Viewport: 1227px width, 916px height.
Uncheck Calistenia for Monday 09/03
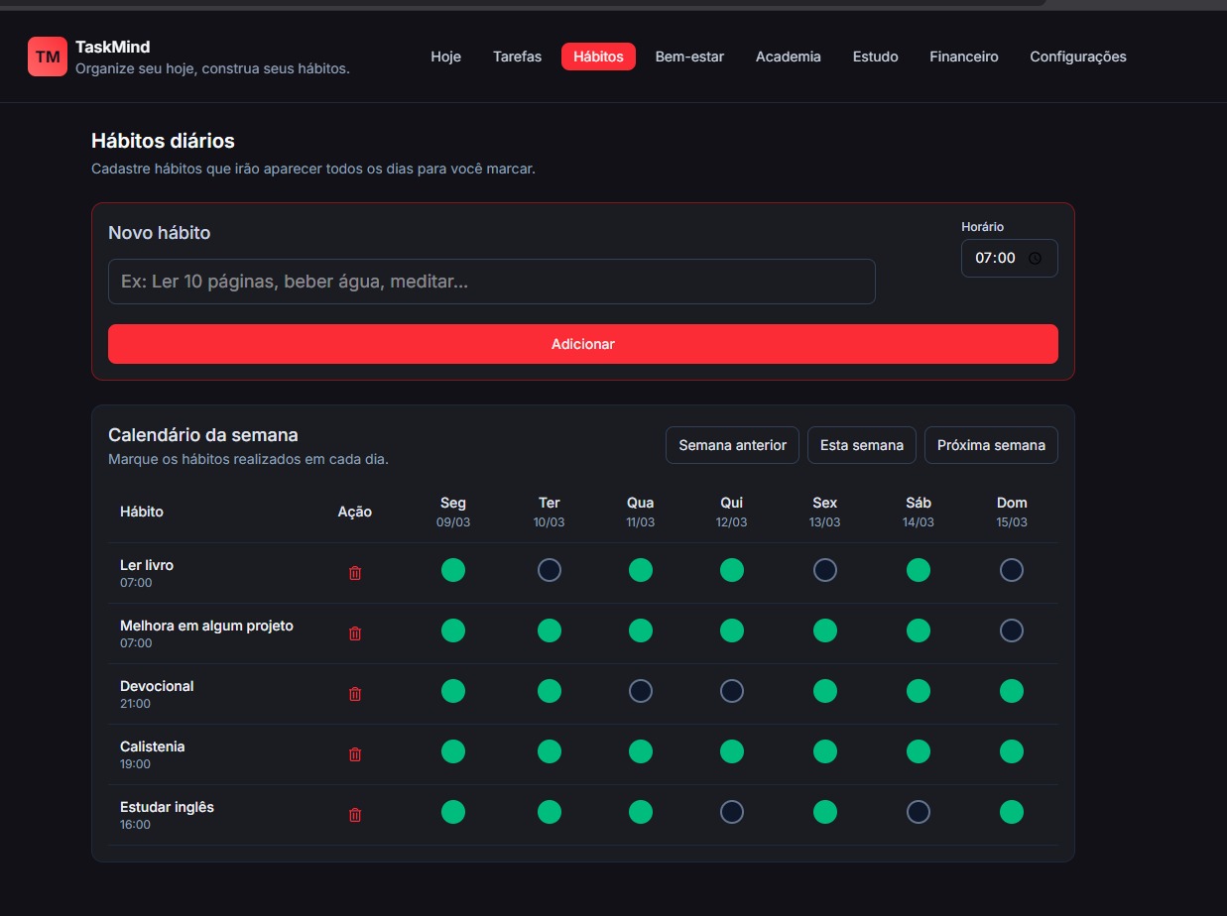click(453, 751)
